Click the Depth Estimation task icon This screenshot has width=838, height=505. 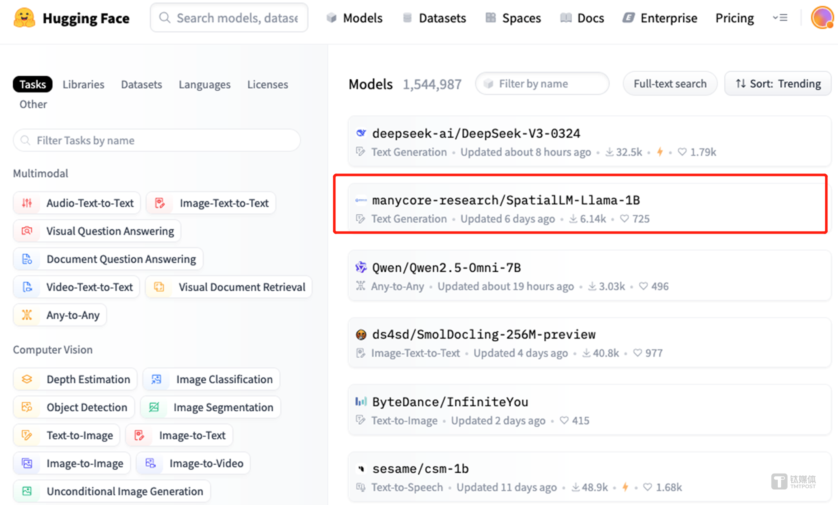click(x=27, y=379)
